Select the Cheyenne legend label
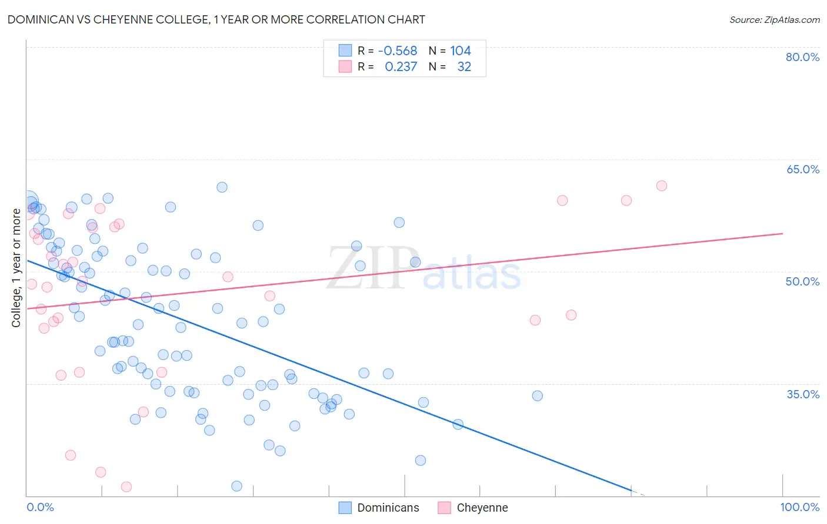The height and width of the screenshot is (524, 827). pyautogui.click(x=482, y=508)
